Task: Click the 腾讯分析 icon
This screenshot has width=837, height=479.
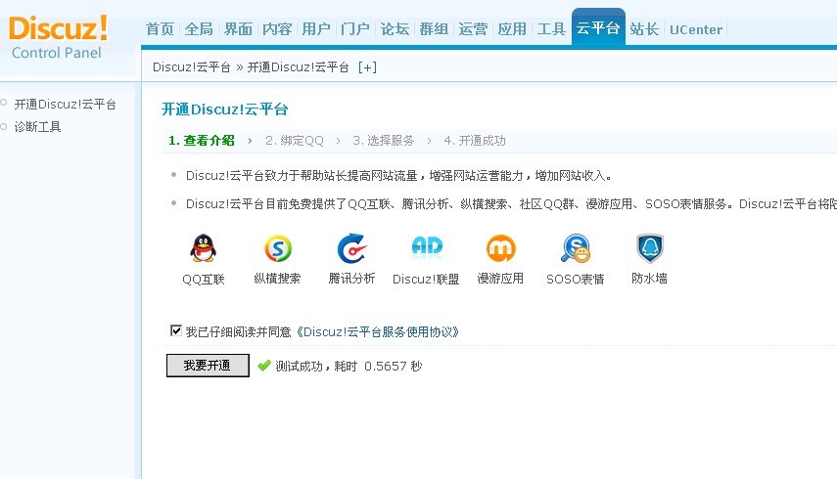Action: pyautogui.click(x=351, y=248)
